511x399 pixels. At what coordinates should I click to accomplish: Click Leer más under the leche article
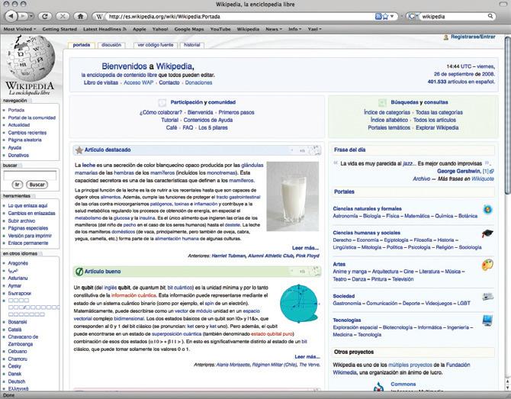(x=305, y=248)
